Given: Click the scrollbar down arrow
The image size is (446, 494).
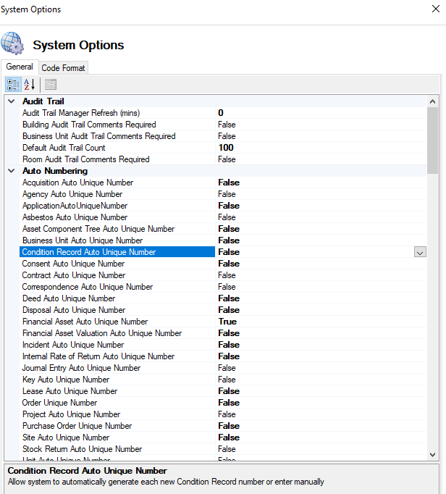Looking at the screenshot, I should click(433, 454).
